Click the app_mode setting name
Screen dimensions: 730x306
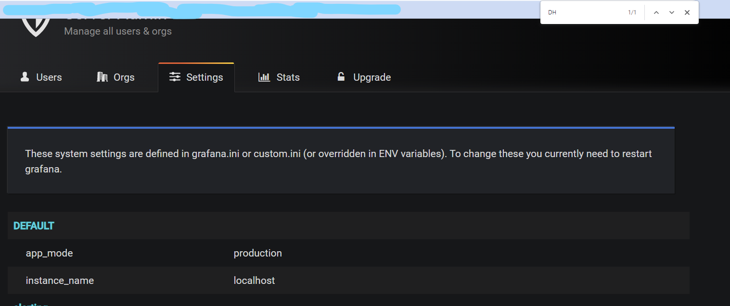[50, 253]
